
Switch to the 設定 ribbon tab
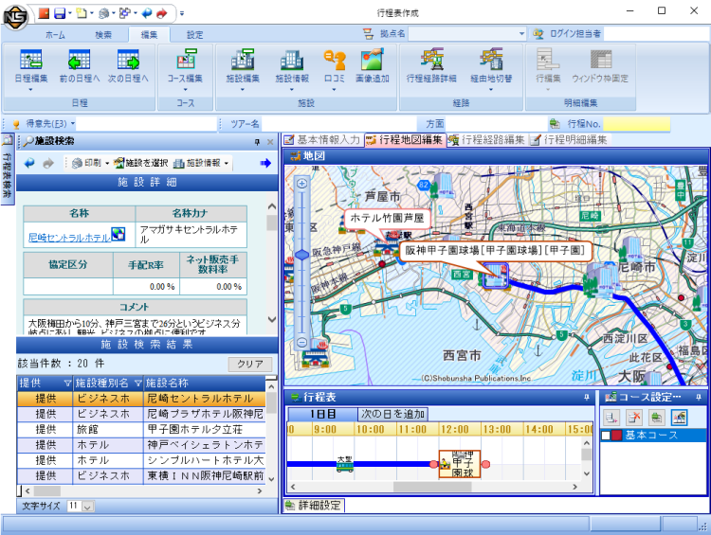(x=194, y=34)
